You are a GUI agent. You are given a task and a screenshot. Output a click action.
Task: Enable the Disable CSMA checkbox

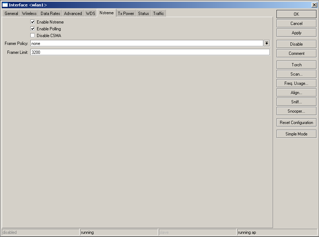(33, 36)
